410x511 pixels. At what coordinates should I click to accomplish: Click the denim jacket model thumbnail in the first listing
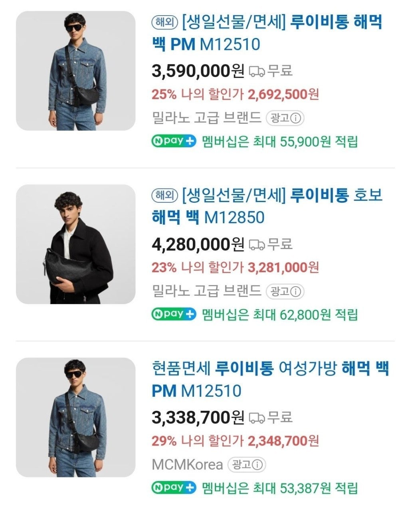coord(76,71)
